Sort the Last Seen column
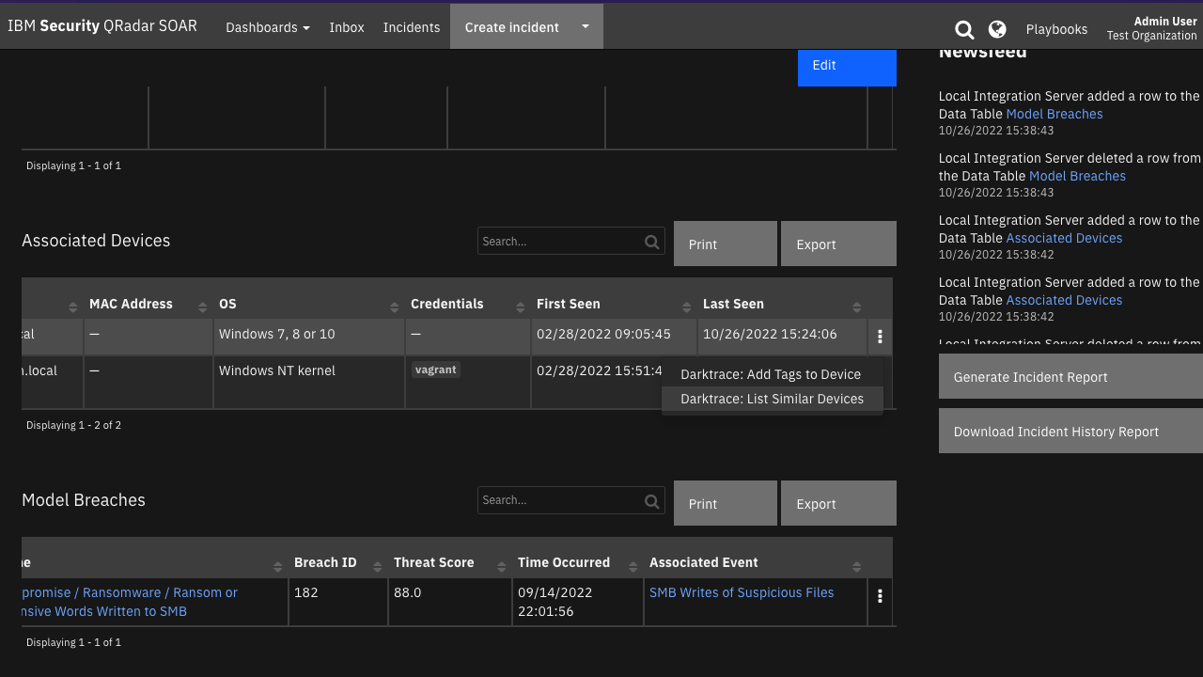The width and height of the screenshot is (1203, 677). click(856, 306)
